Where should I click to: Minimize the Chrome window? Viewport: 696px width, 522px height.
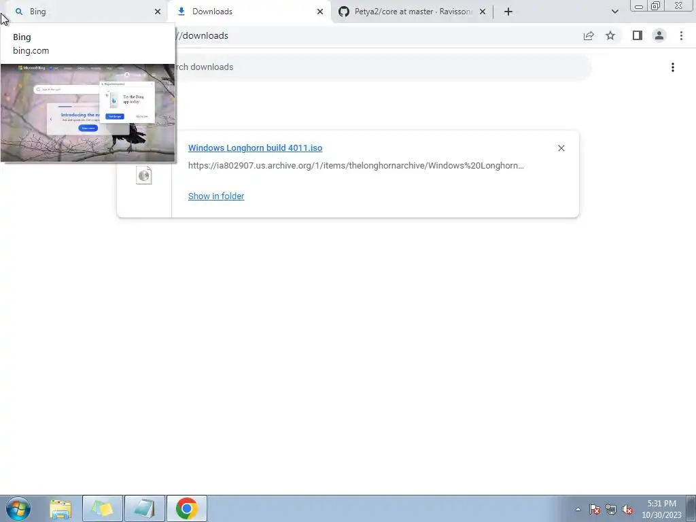[639, 5]
